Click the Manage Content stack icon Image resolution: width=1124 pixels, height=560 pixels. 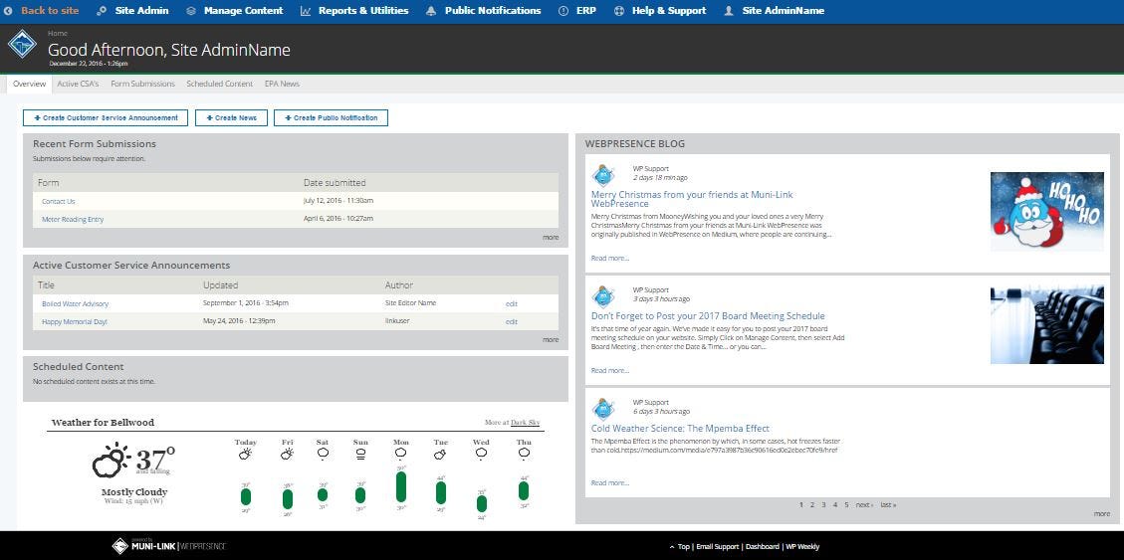coord(191,11)
